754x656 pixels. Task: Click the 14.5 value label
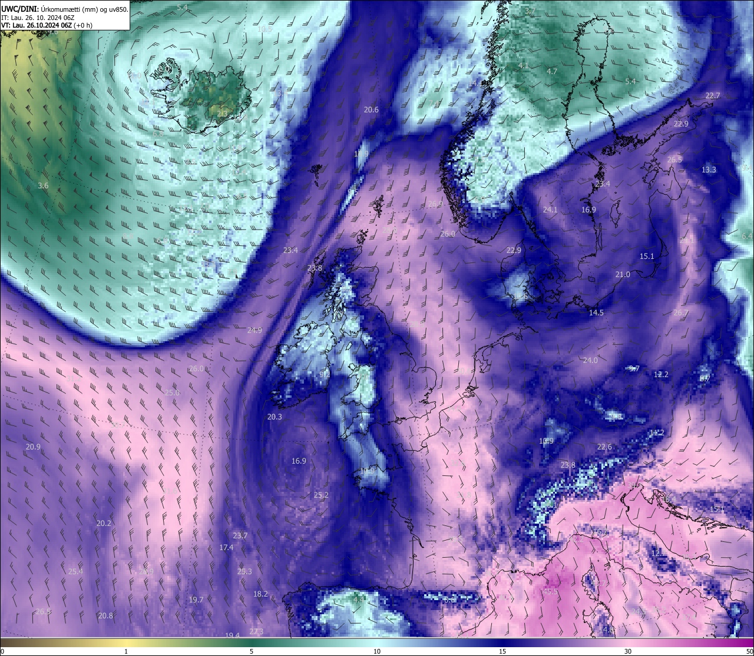[x=597, y=313]
